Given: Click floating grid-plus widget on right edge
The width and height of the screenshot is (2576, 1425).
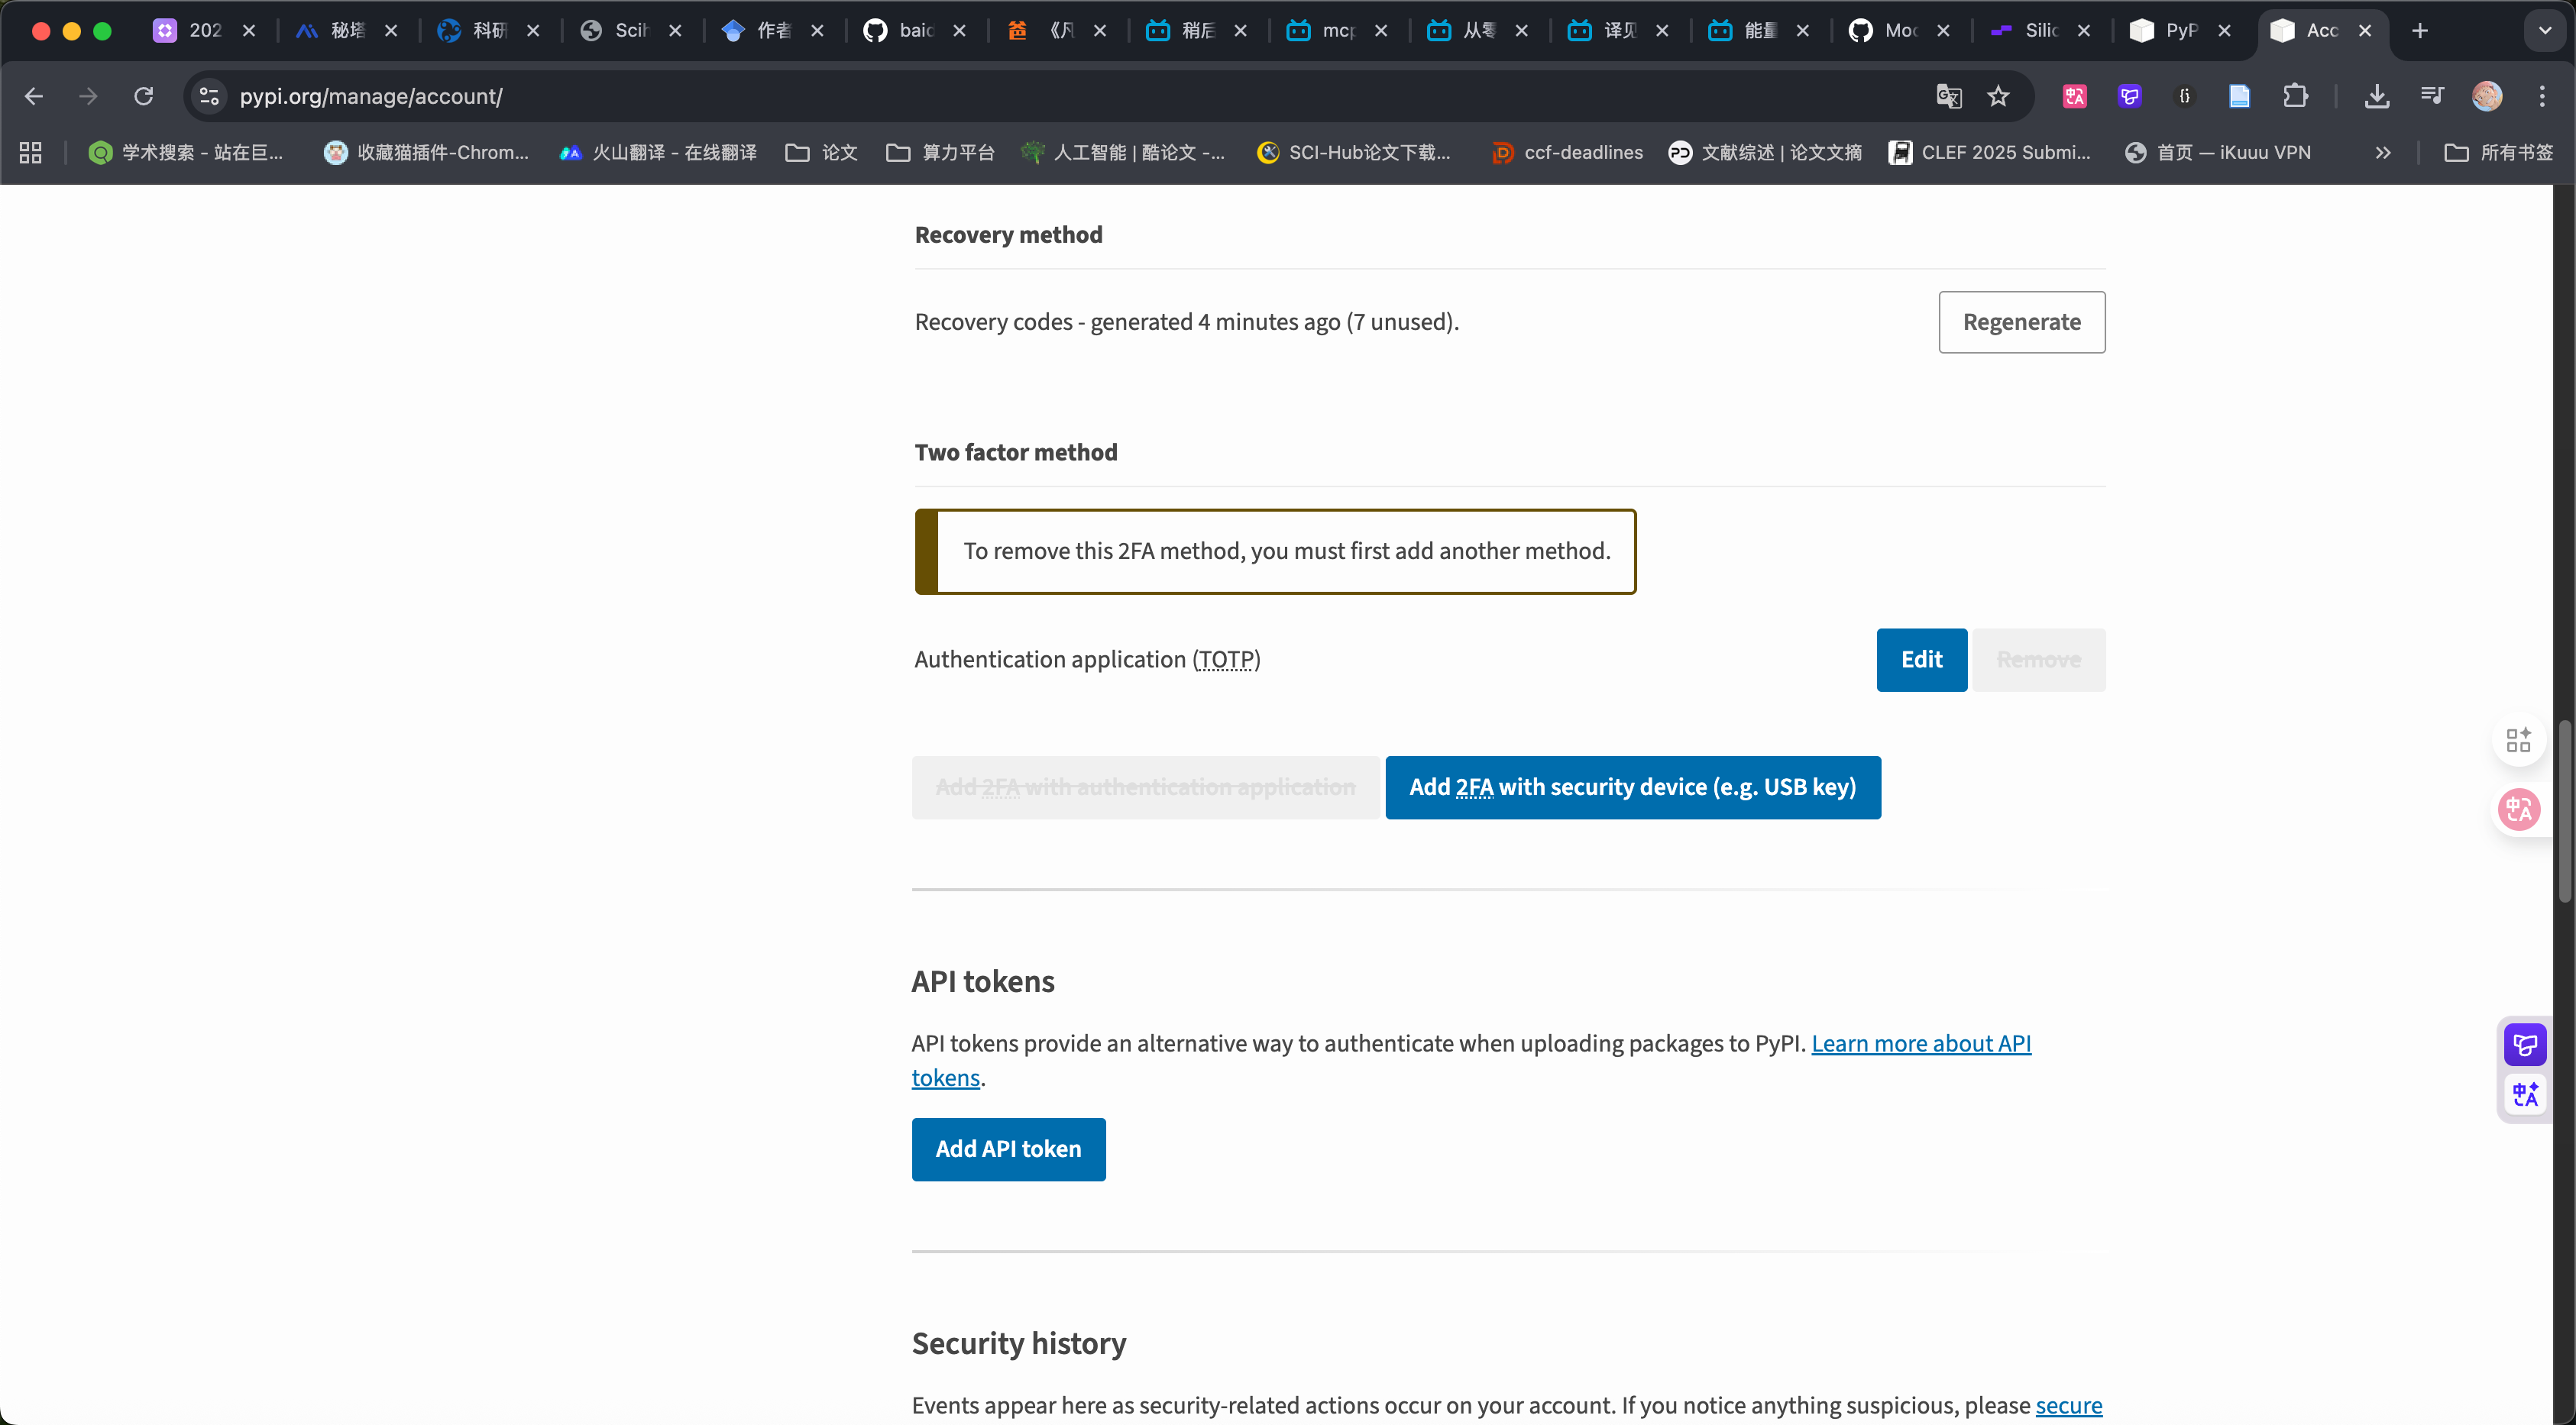Looking at the screenshot, I should 2518,739.
